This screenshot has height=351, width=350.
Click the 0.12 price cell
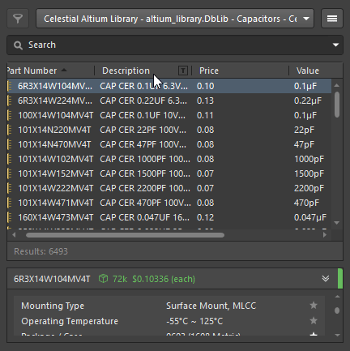(205, 217)
